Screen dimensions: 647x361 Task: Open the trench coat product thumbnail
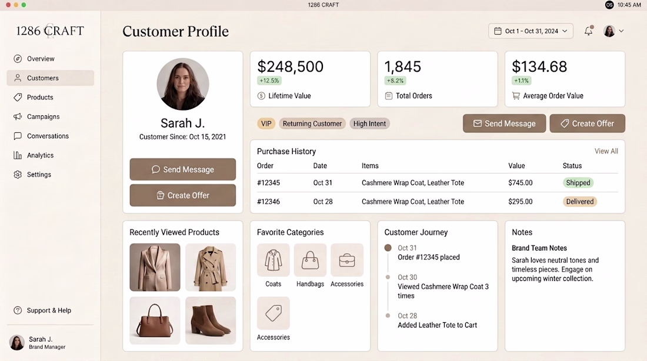point(211,268)
